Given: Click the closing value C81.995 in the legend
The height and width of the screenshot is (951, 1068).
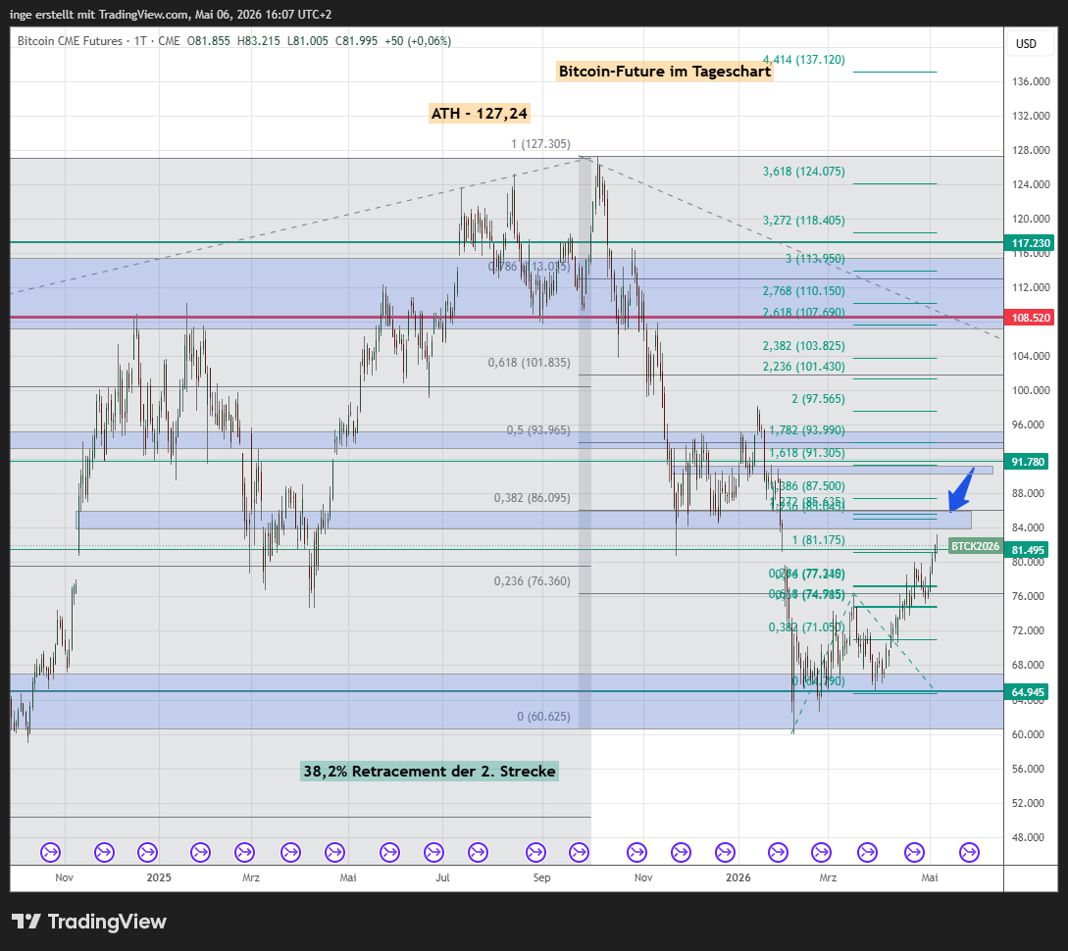Looking at the screenshot, I should pyautogui.click(x=356, y=41).
